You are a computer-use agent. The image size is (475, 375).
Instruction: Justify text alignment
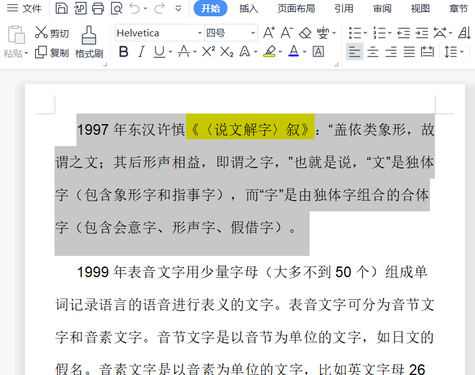pyautogui.click(x=409, y=52)
